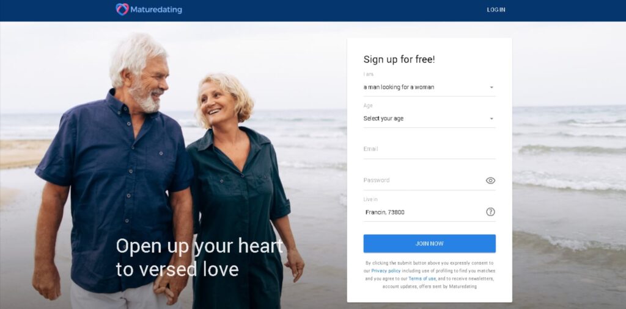The height and width of the screenshot is (309, 626).
Task: Open the Privacy policy link
Action: coord(386,271)
